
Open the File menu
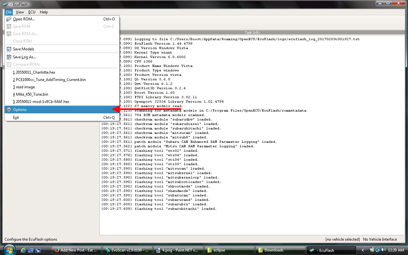pos(9,12)
